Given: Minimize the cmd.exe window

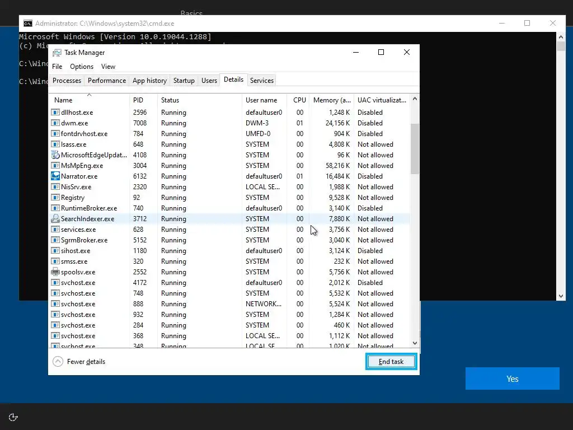Looking at the screenshot, I should coord(502,23).
